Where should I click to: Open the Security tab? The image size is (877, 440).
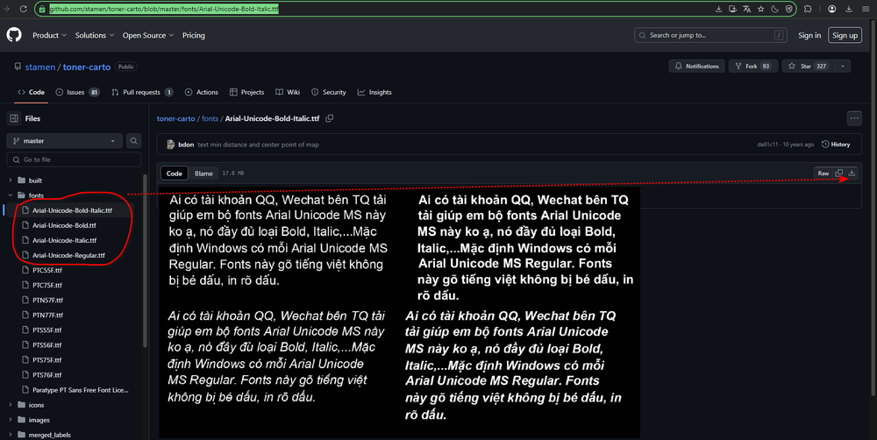coord(328,92)
